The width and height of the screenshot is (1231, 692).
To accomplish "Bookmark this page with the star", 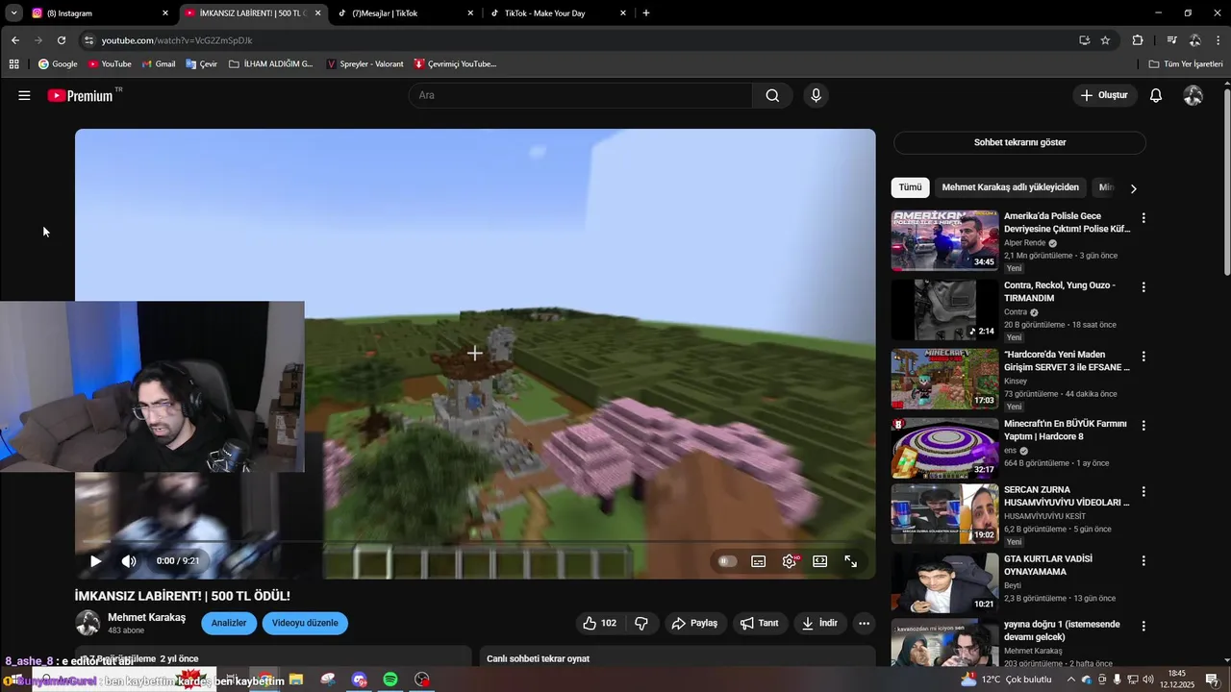I will [1105, 40].
